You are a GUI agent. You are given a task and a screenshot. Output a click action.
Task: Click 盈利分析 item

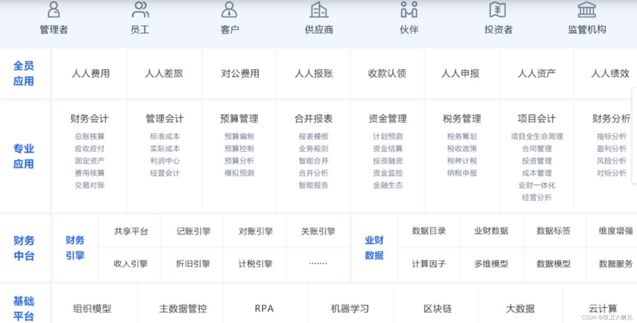612,148
